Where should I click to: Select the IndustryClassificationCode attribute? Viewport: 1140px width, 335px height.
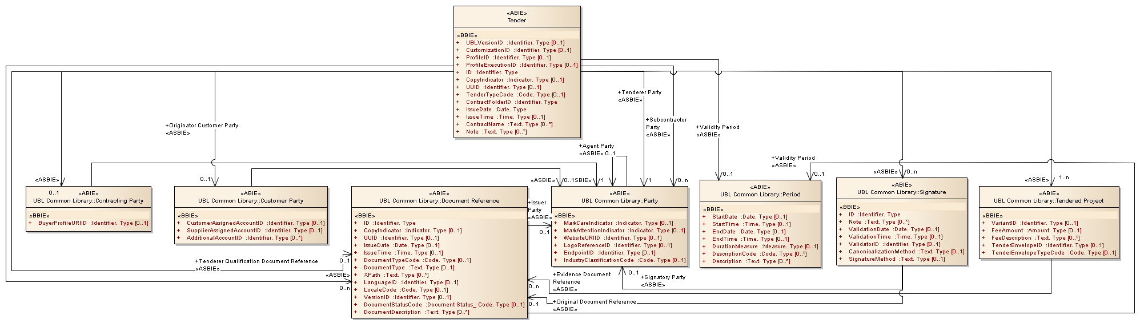(x=625, y=260)
